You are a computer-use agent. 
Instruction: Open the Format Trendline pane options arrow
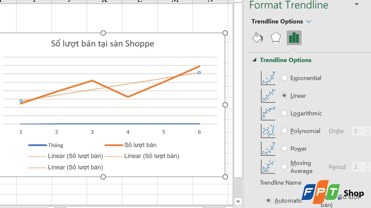(357, 4)
